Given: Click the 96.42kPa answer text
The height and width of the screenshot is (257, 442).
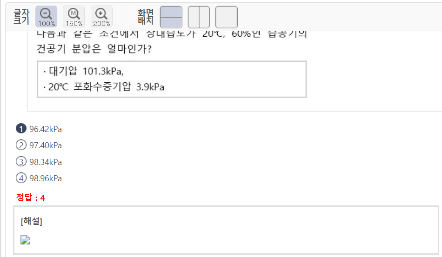Looking at the screenshot, I should [x=46, y=129].
